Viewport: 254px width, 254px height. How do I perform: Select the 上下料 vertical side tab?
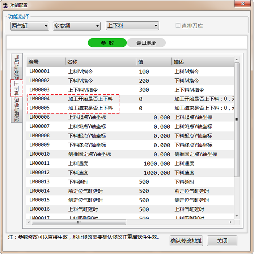coord(16,88)
